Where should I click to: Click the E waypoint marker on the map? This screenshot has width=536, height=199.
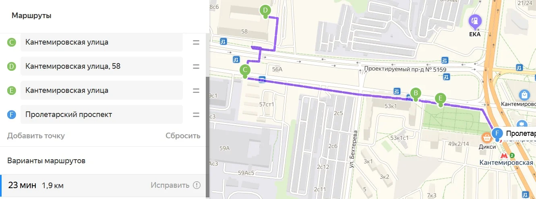click(441, 98)
